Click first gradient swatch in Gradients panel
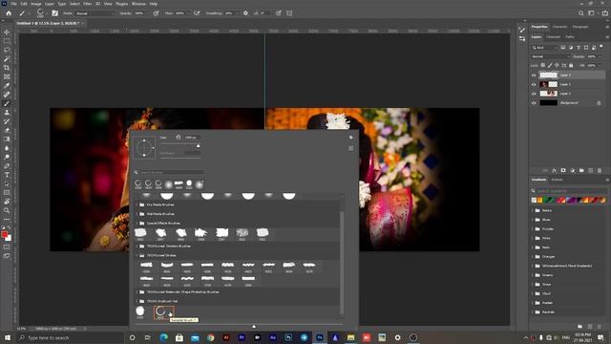611x344 pixels. [x=534, y=200]
